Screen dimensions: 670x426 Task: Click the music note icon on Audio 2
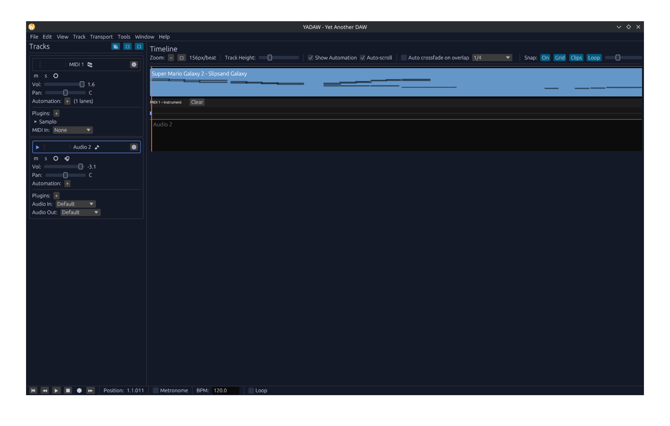coord(97,147)
